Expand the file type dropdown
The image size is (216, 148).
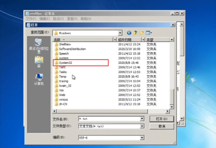142,126
